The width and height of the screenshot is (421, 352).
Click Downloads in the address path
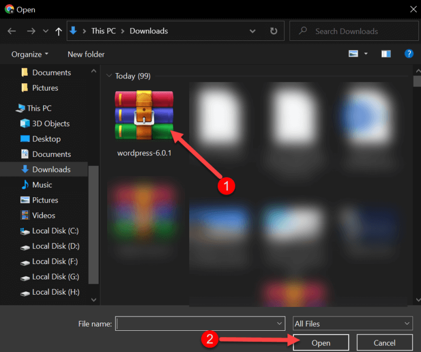coord(149,31)
